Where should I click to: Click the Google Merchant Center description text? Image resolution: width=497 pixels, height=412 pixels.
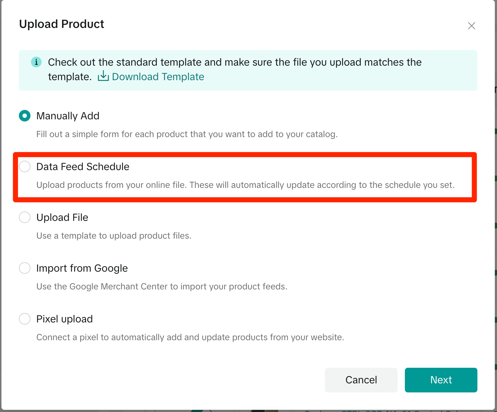[162, 287]
